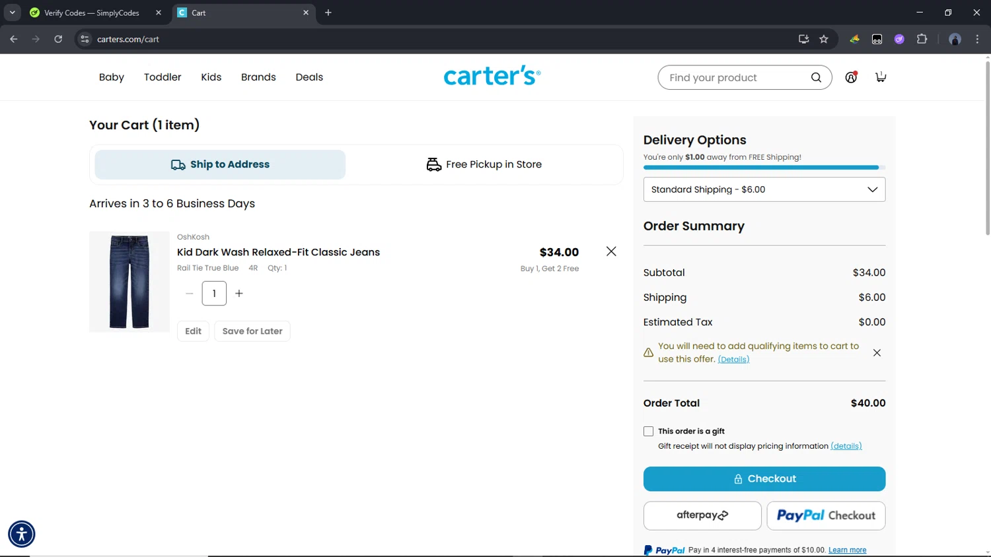The image size is (991, 557).
Task: Click the blue Checkout button
Action: point(764,479)
